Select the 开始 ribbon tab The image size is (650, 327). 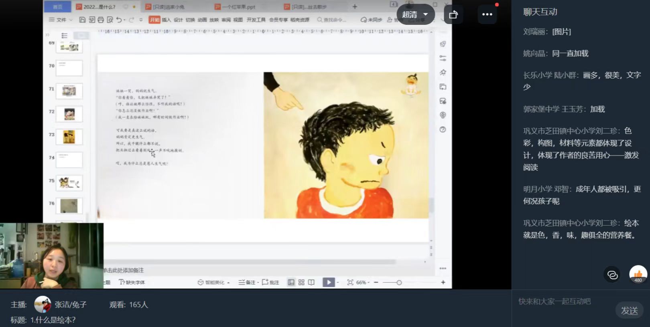coord(154,20)
